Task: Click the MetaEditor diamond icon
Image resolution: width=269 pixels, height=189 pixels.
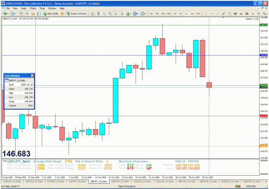Action: tap(62, 13)
